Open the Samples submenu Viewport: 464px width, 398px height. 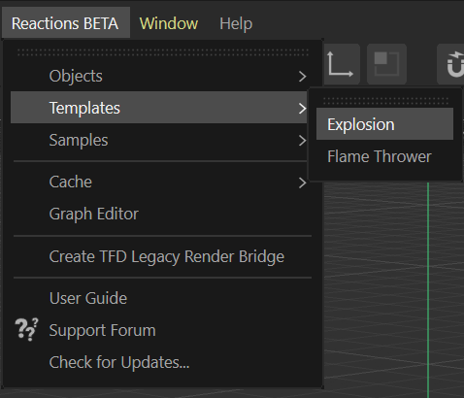tap(159, 140)
